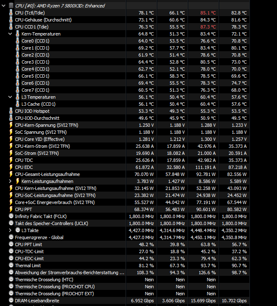Click clock icon beside Frequenzgrenze - Global

click(11, 237)
